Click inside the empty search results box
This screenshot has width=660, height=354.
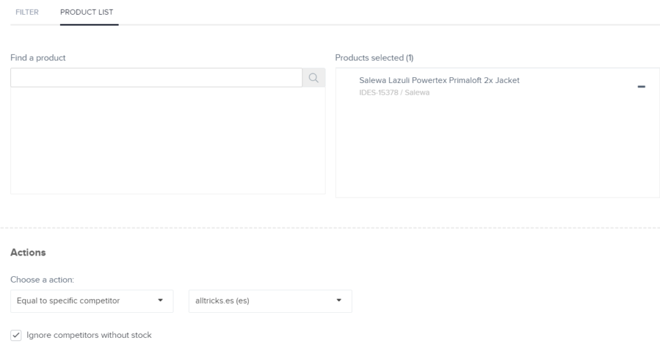[168, 140]
